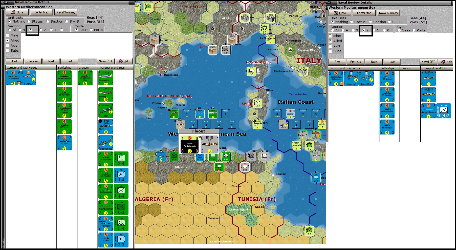Click Last button in right panel
456x250 pixels.
[x=392, y=62]
